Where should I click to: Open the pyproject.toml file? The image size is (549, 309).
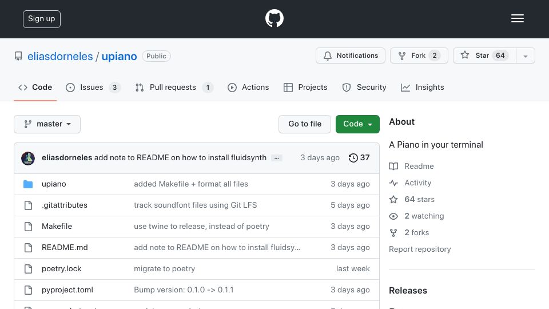click(x=67, y=290)
